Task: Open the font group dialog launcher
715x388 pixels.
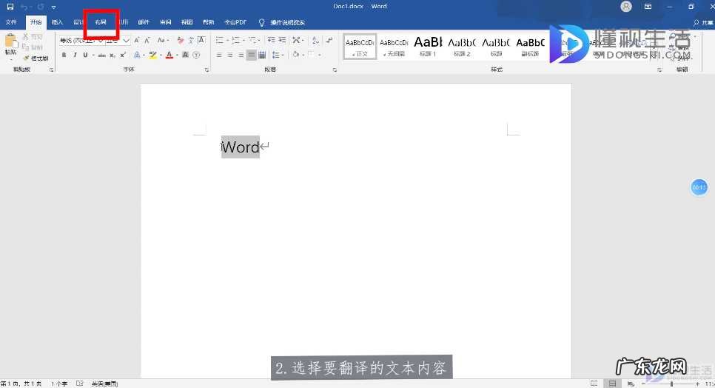Action: pos(207,70)
